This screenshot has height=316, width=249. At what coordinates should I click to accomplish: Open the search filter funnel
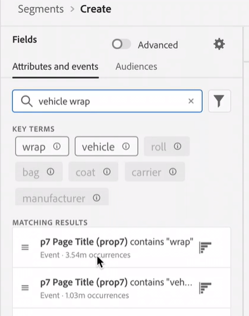click(219, 101)
